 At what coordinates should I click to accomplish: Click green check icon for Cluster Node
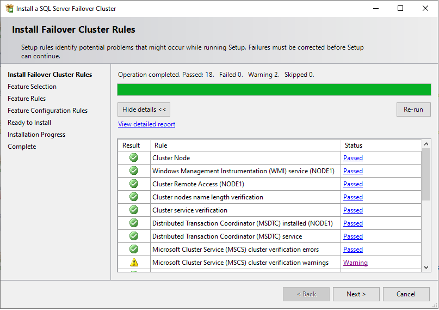tap(134, 157)
